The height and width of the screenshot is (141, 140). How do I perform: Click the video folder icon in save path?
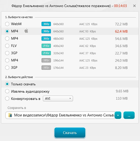[x=10, y=115]
